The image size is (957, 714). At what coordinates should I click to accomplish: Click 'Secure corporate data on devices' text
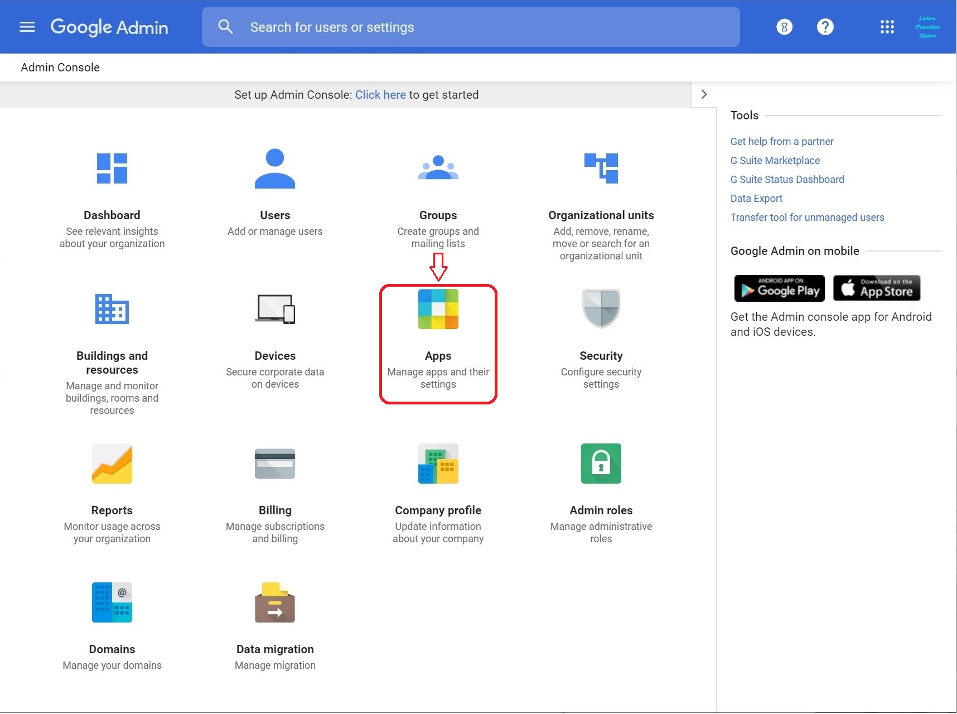coord(275,378)
